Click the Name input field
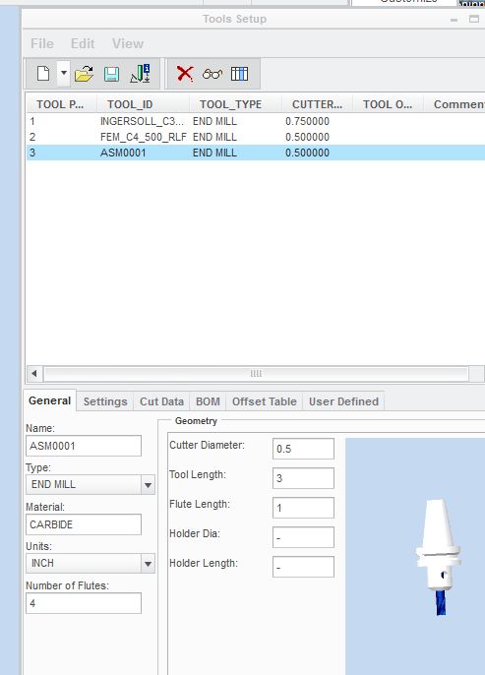 click(84, 446)
